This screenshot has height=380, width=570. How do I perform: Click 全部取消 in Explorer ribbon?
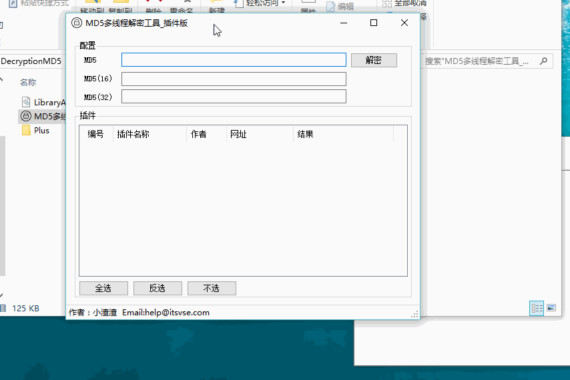click(x=404, y=3)
